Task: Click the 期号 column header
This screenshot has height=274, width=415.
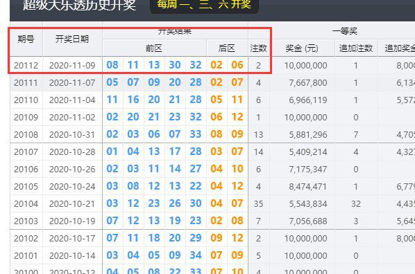Action: [x=26, y=39]
